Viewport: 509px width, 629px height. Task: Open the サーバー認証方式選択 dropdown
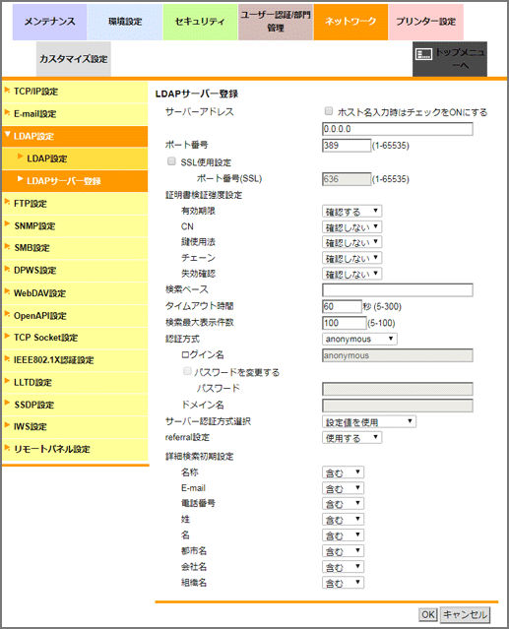pyautogui.click(x=369, y=422)
